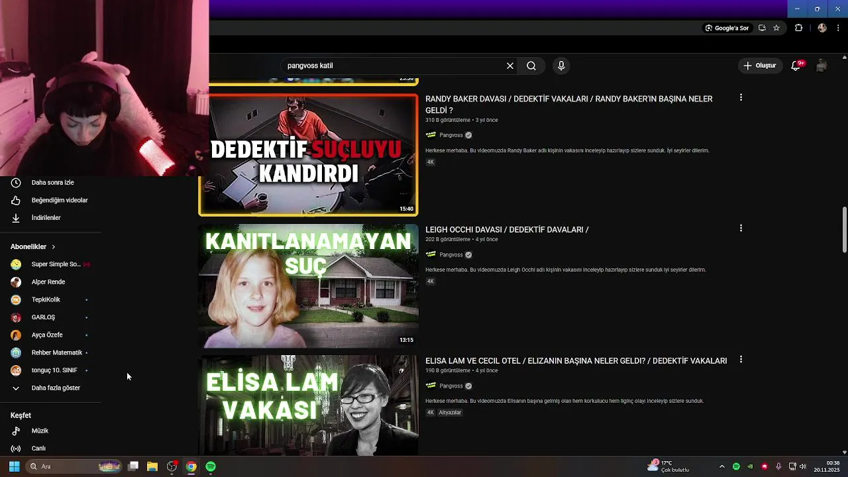This screenshot has height=477, width=848.
Task: Open the Randy Baker Davası video title
Action: point(569,105)
